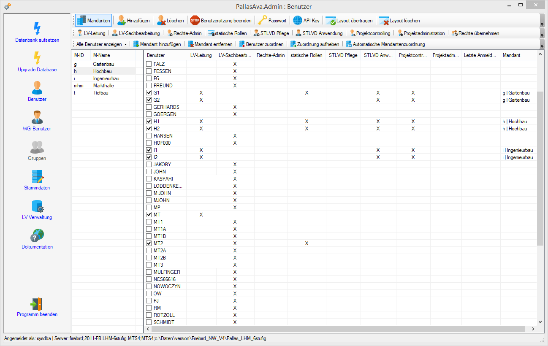This screenshot has width=548, height=346.
Task: Click Layout löschen
Action: pos(399,21)
